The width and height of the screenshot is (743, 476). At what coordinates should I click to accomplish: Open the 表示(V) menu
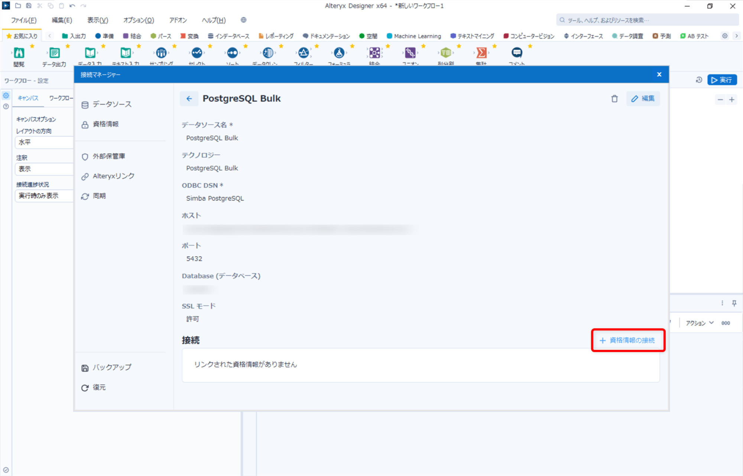click(x=98, y=20)
